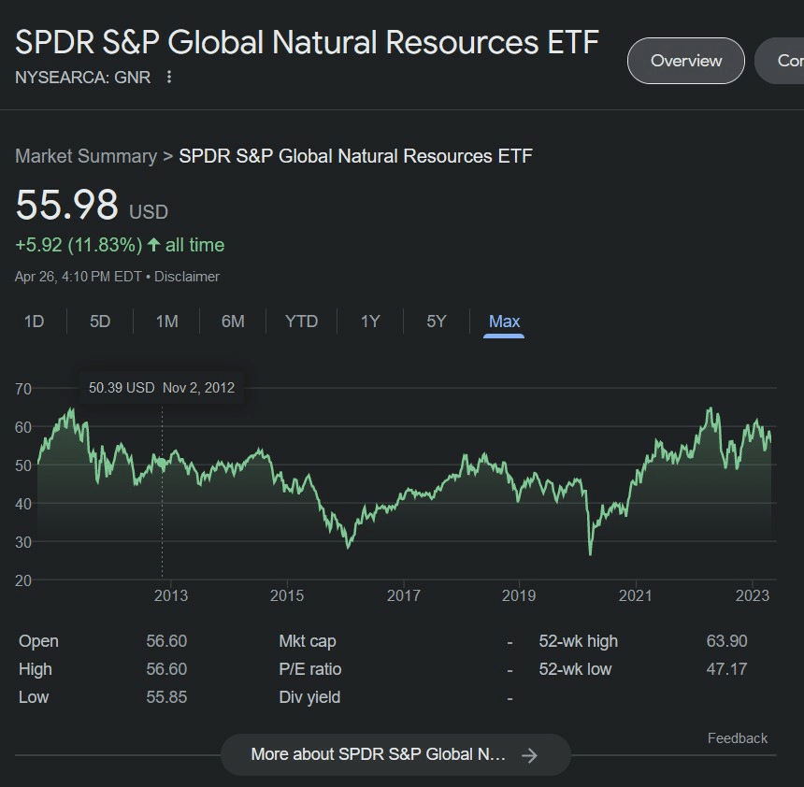Viewport: 804px width, 787px height.
Task: Click the chart's 2015 axis label
Action: click(287, 595)
